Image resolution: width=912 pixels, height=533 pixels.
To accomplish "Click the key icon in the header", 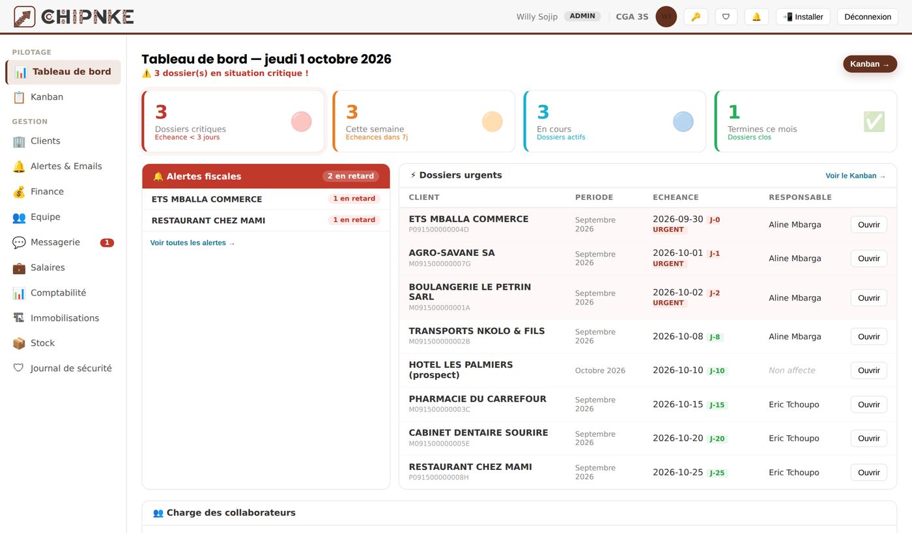I will click(x=696, y=17).
